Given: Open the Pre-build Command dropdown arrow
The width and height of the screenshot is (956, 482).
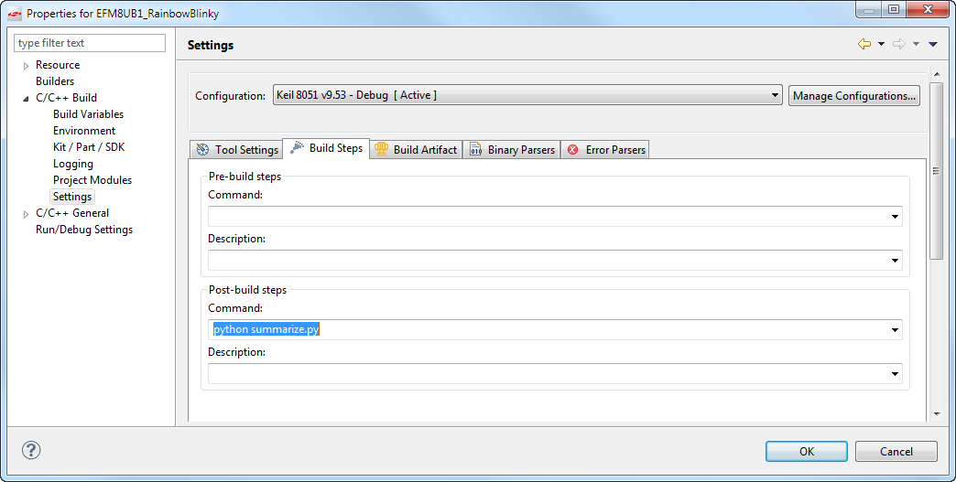Looking at the screenshot, I should pyautogui.click(x=895, y=217).
